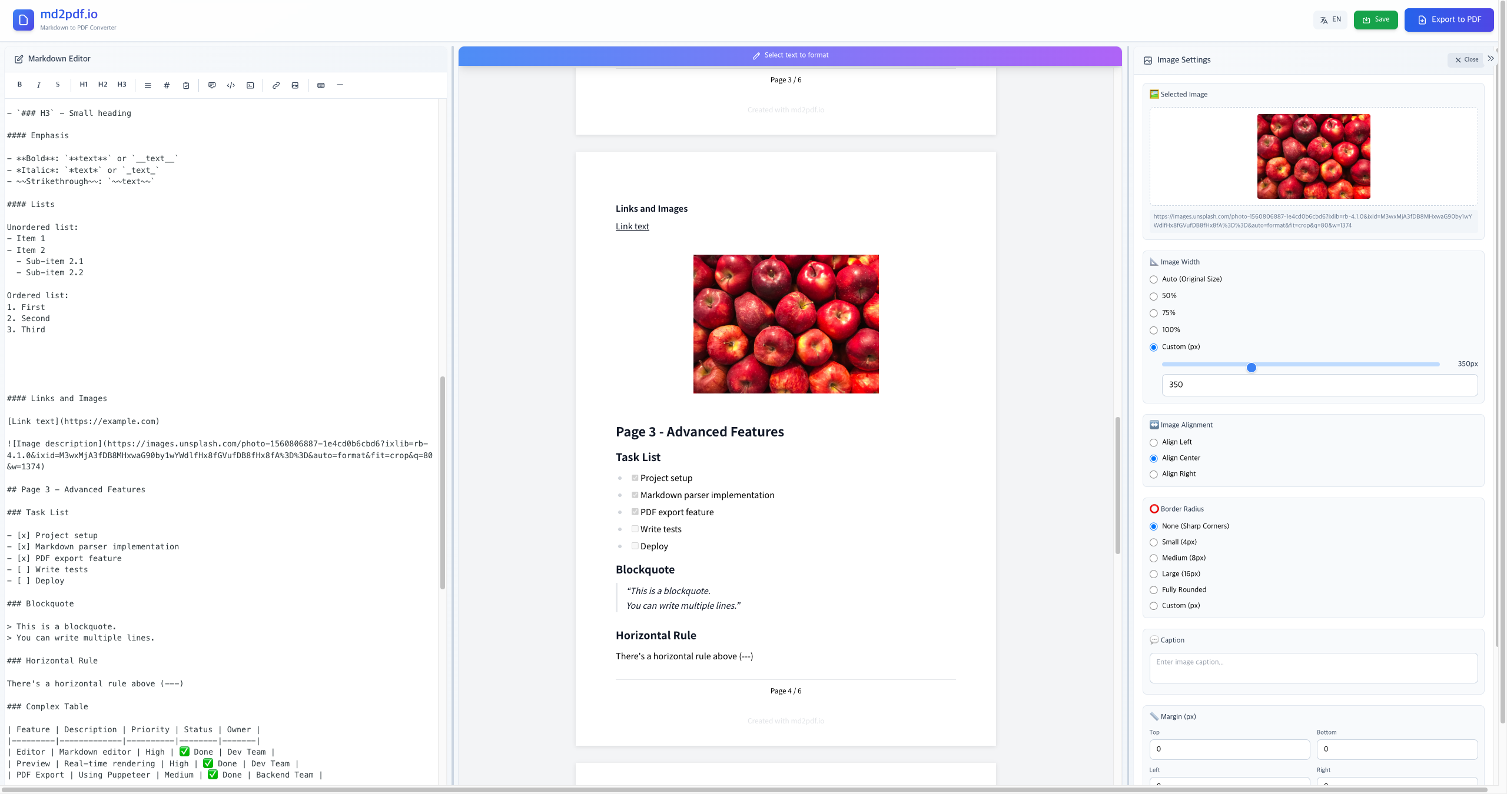This screenshot has width=1507, height=794.
Task: Check the Write tests task item
Action: [634, 529]
